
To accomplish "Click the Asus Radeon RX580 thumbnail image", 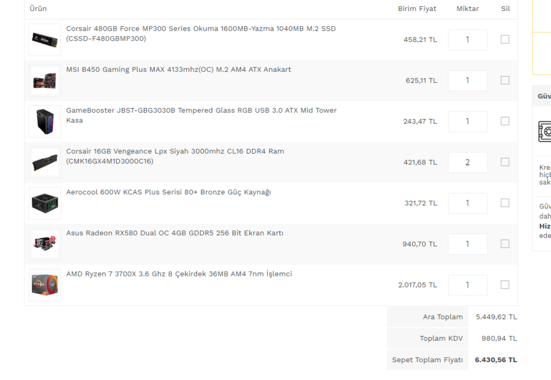I will tap(45, 244).
